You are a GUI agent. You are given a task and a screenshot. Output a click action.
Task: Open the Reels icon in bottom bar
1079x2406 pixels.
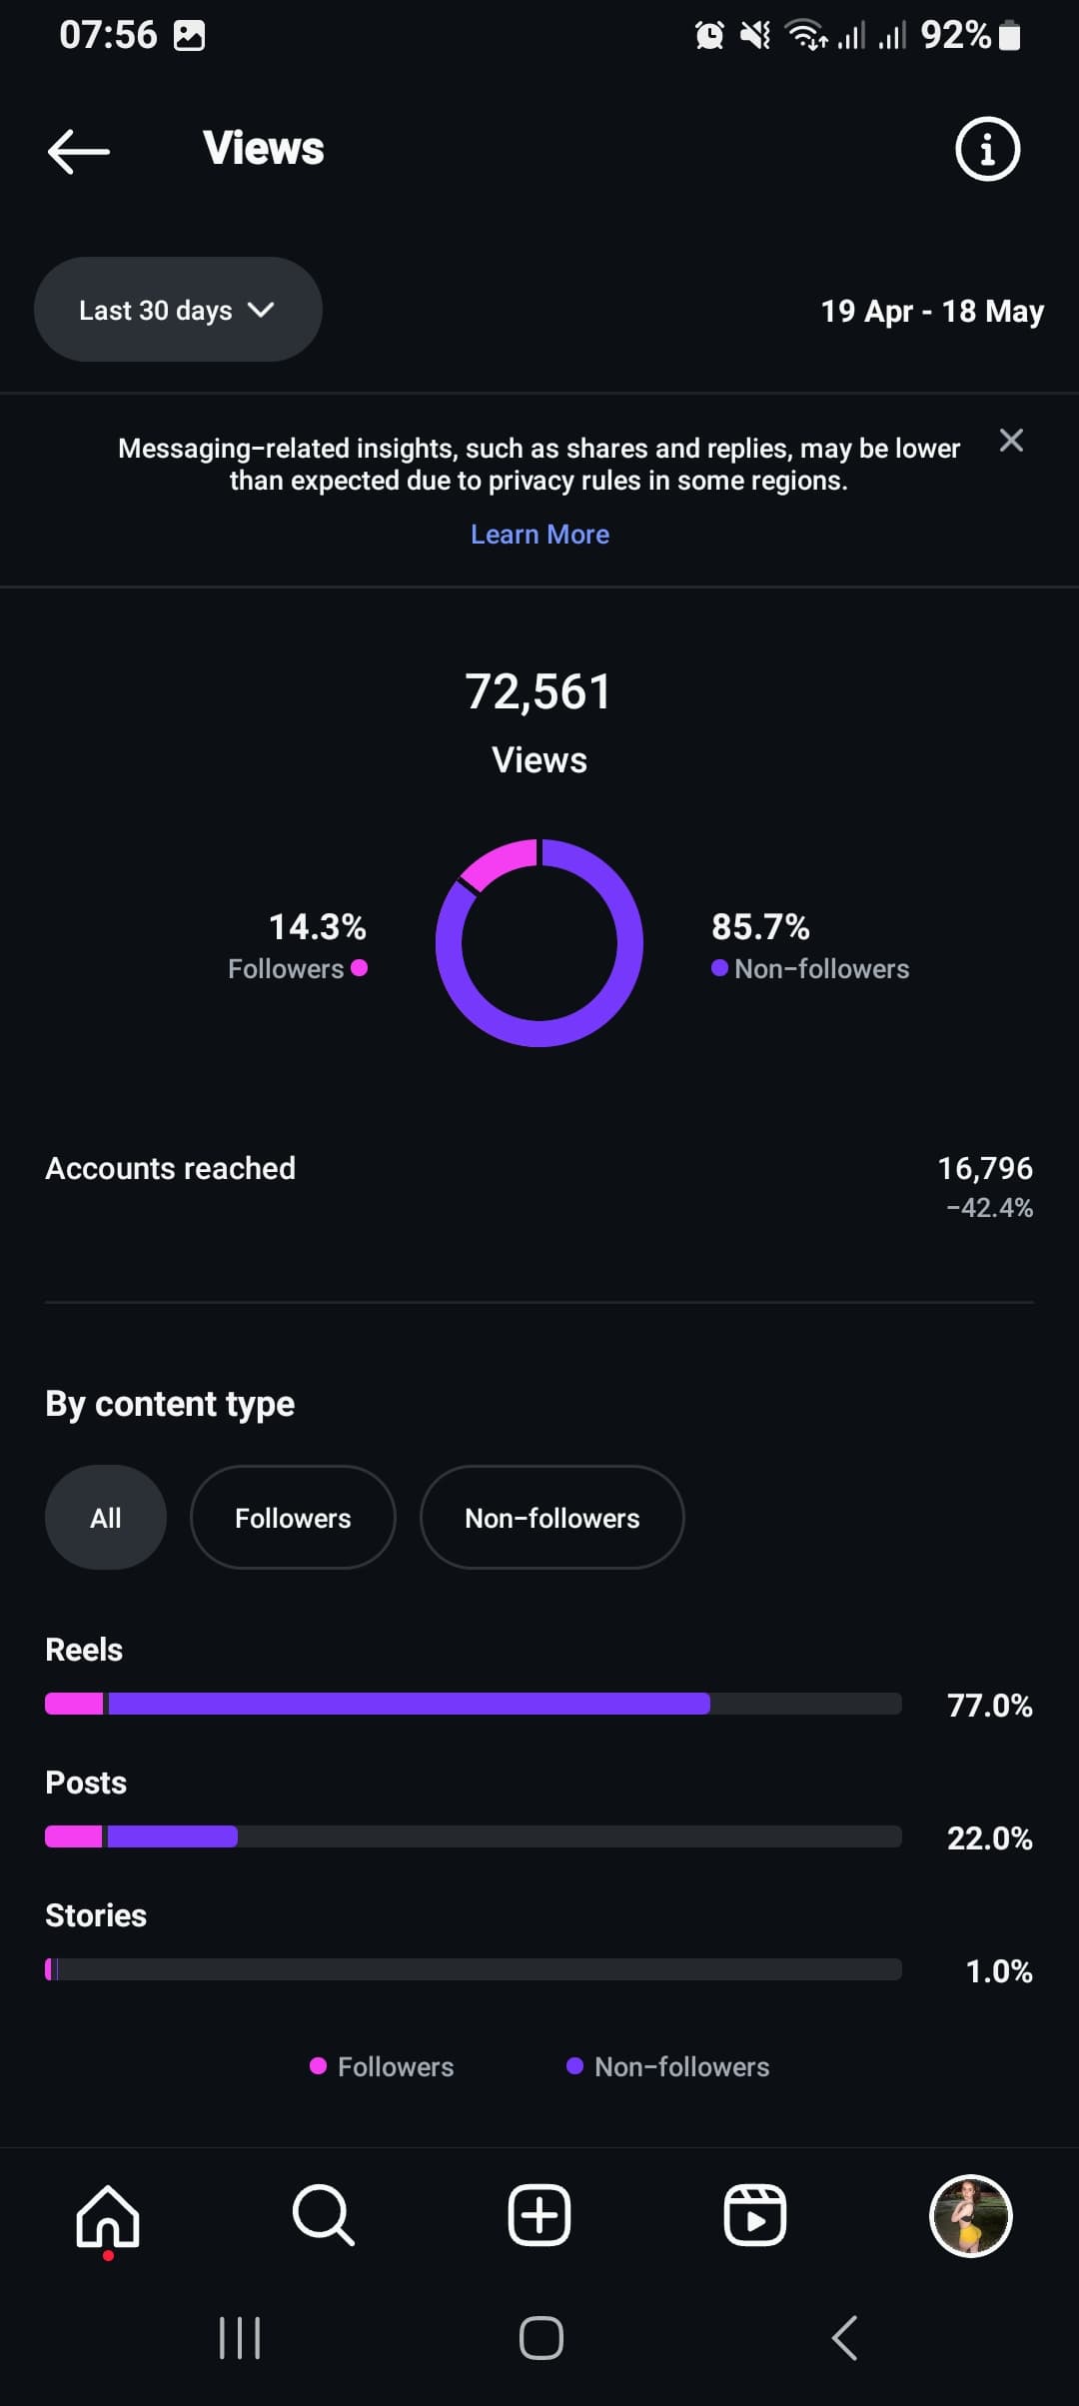755,2215
